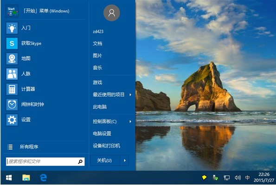Screen dimensions: 276x185
Task: Click the 设置 text label
Action: [26, 120]
